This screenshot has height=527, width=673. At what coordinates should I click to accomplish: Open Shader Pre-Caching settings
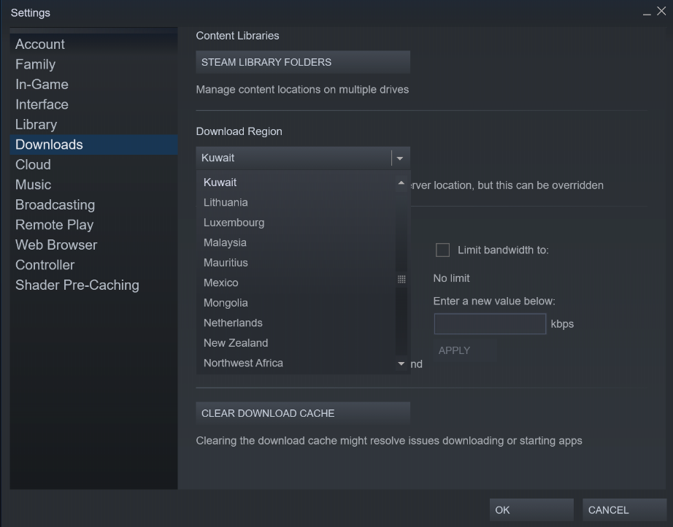(x=77, y=285)
